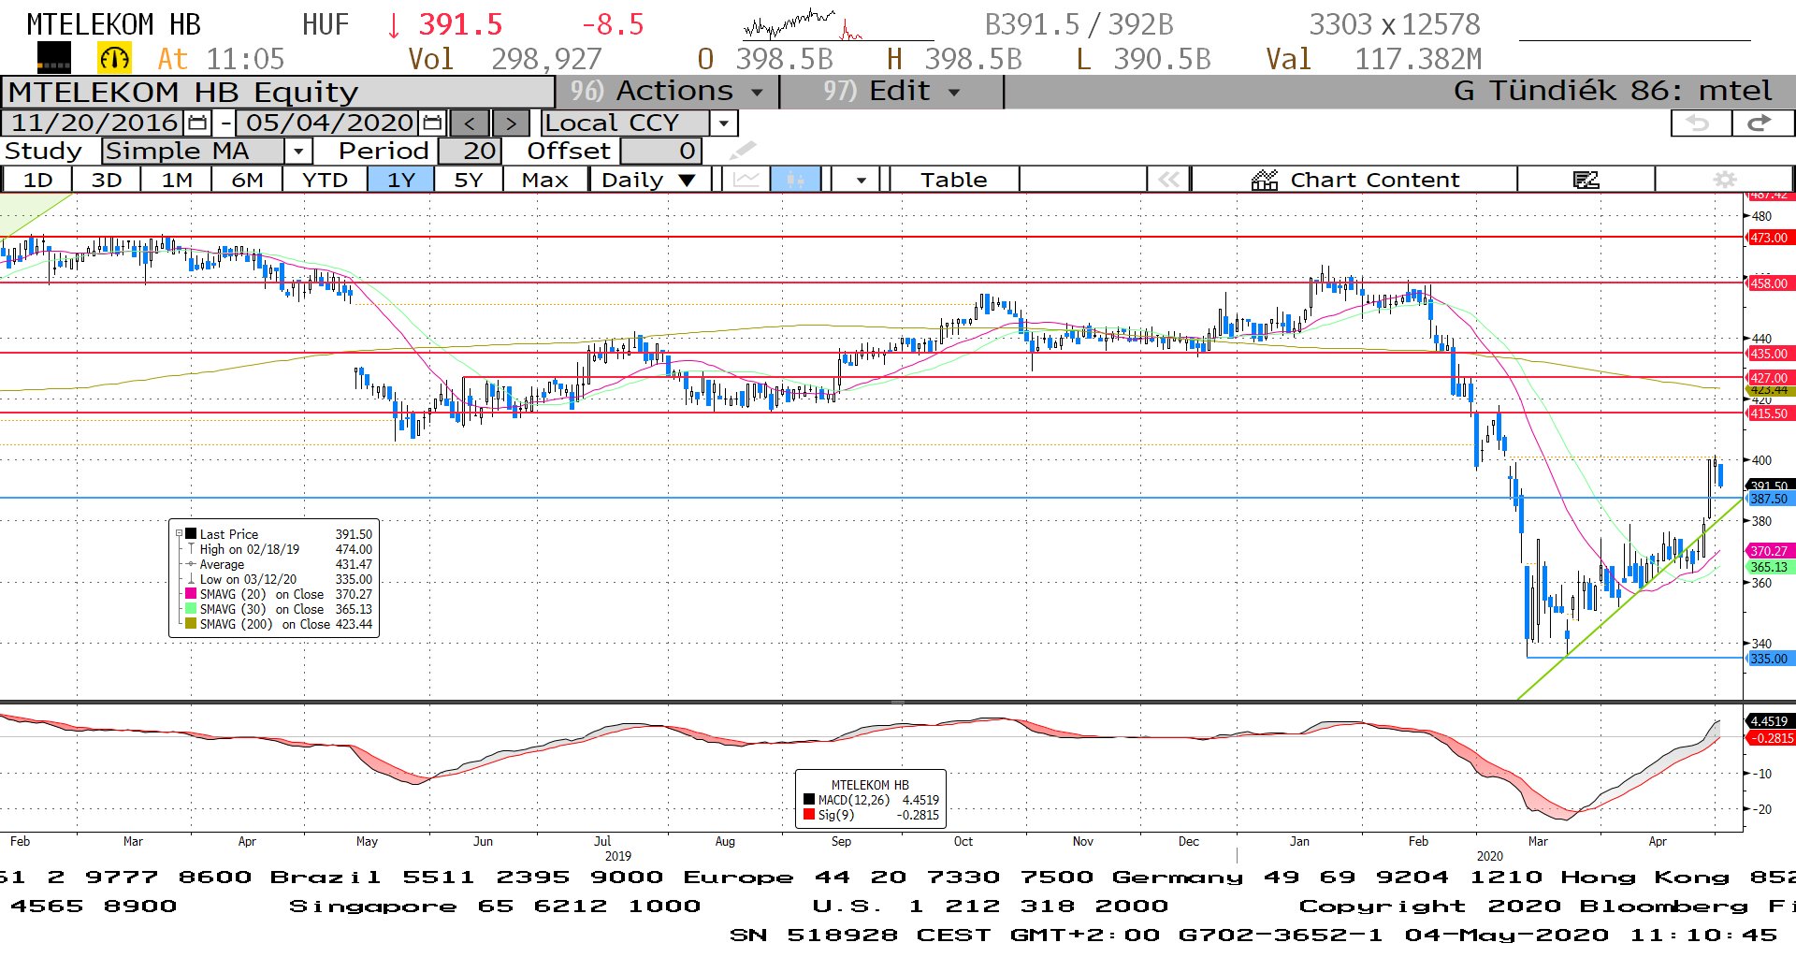The height and width of the screenshot is (972, 1796).
Task: Select the 3D range tab
Action: click(107, 179)
